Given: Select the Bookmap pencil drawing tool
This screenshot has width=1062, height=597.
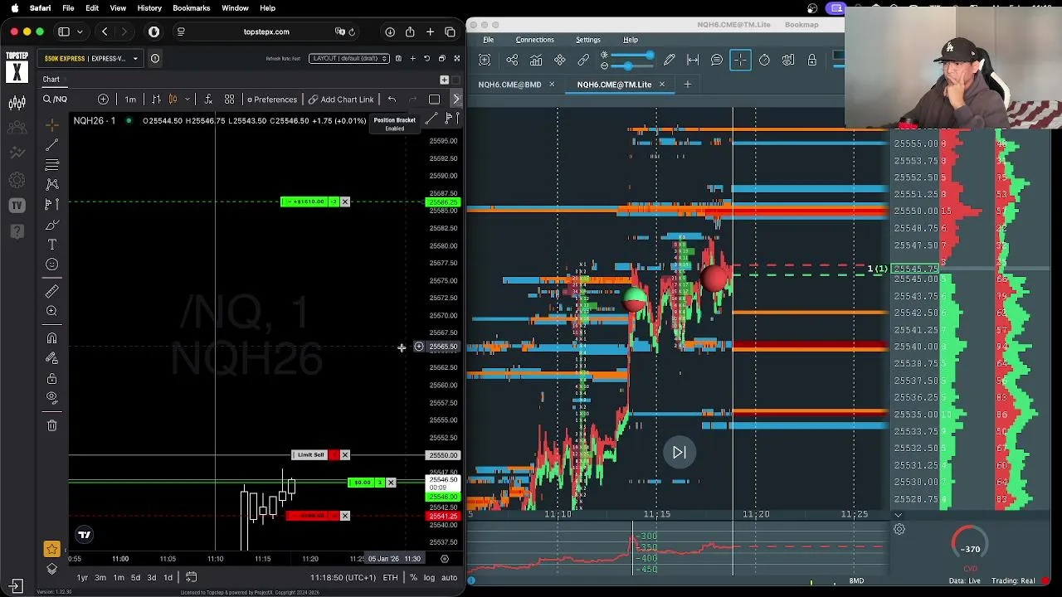Looking at the screenshot, I should 669,60.
